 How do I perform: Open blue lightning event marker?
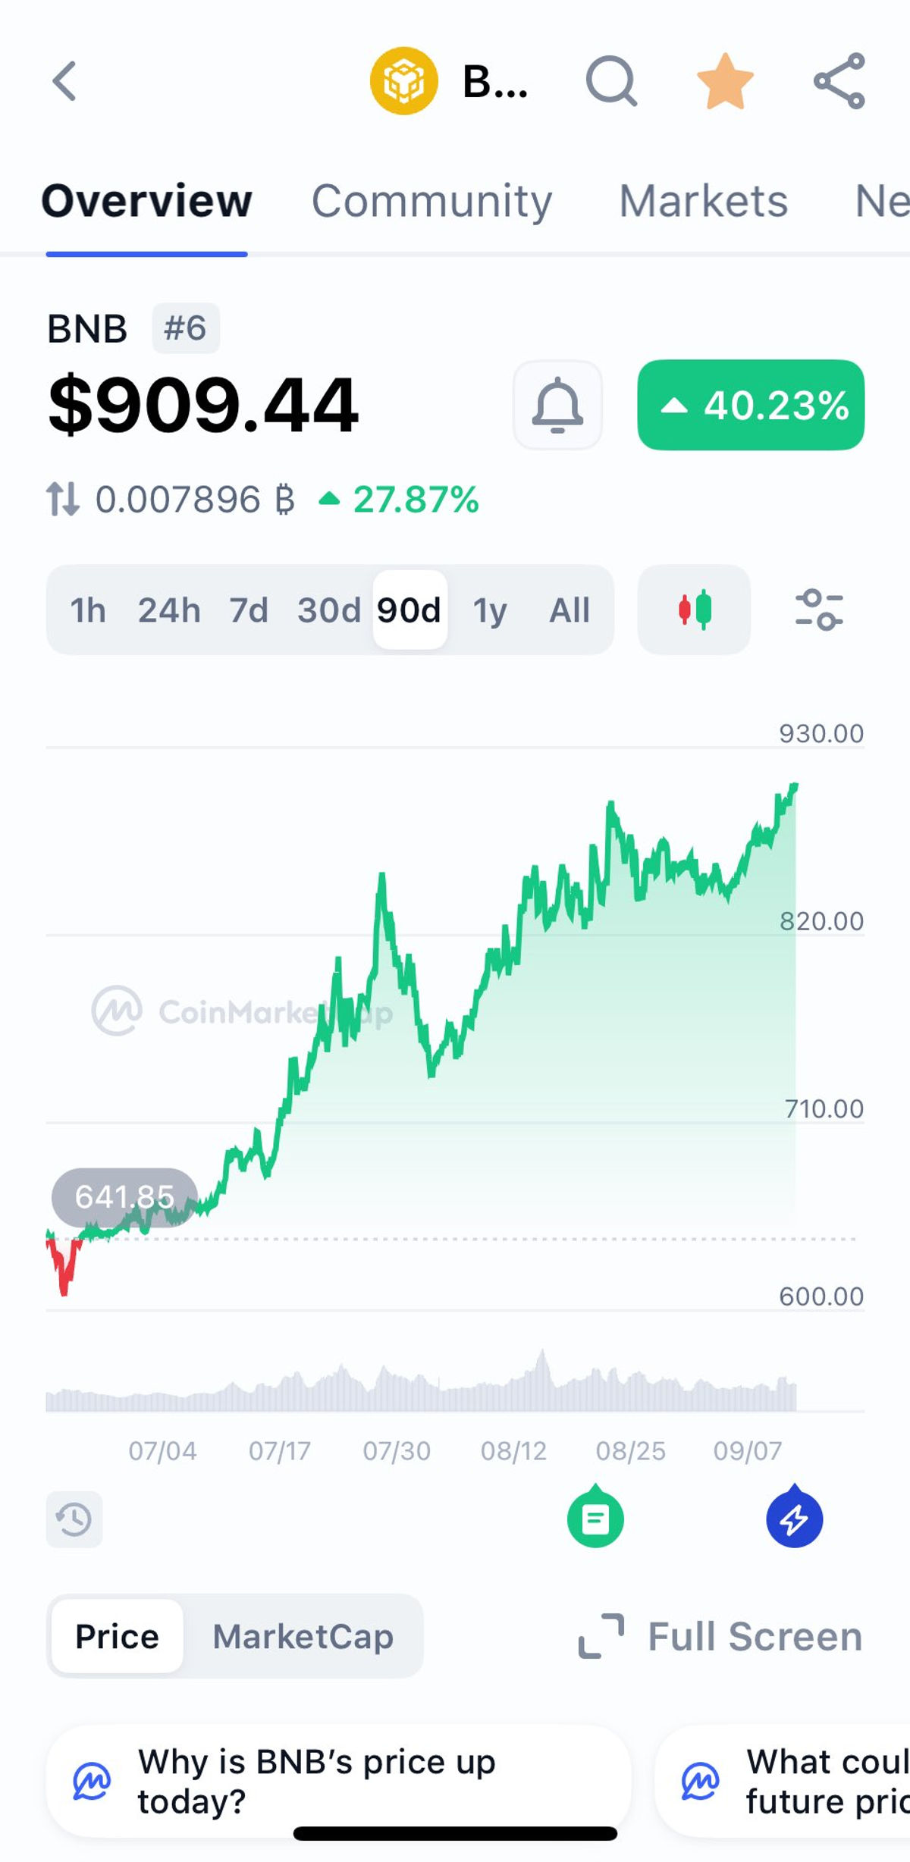[x=794, y=1516]
